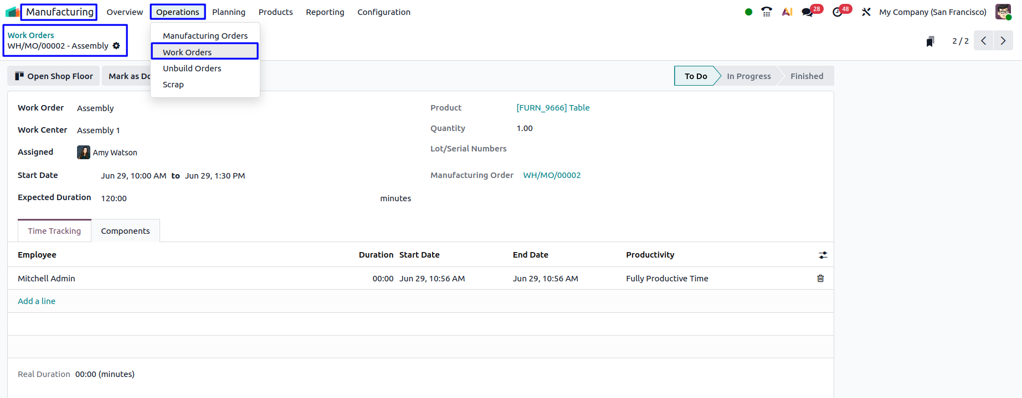Toggle the Operations menu
The image size is (1022, 398).
coord(177,12)
